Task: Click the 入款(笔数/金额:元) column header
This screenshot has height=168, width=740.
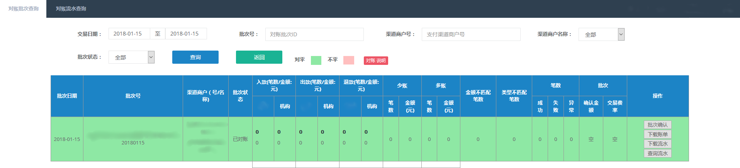Action: (274, 86)
